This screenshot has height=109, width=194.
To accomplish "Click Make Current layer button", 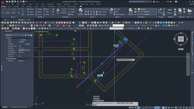I will pyautogui.click(x=101, y=12).
